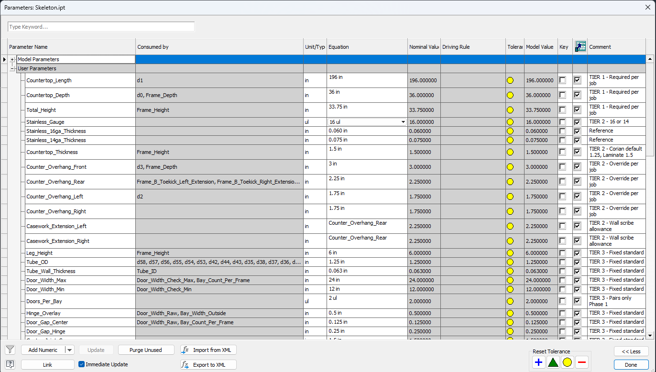The height and width of the screenshot is (372, 656).
Task: Collapse the User Parameters group
Action: [x=12, y=68]
